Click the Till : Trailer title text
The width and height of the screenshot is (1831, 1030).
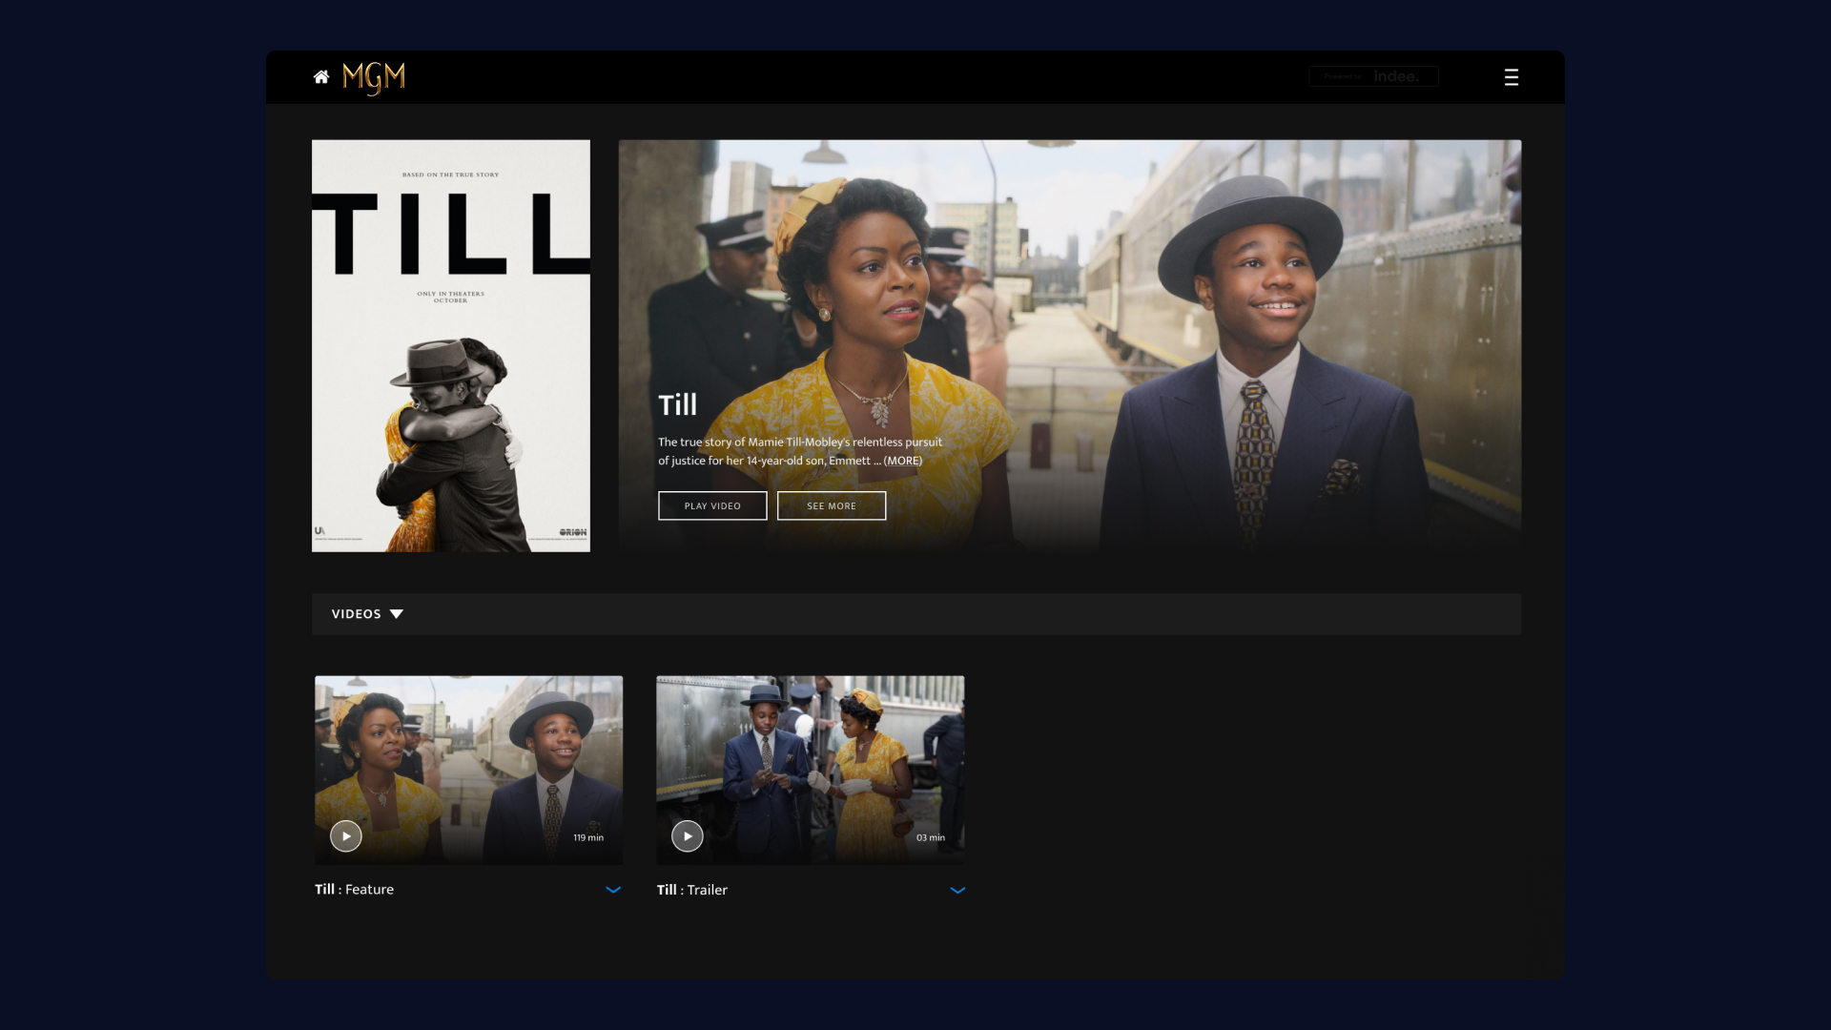click(x=691, y=890)
